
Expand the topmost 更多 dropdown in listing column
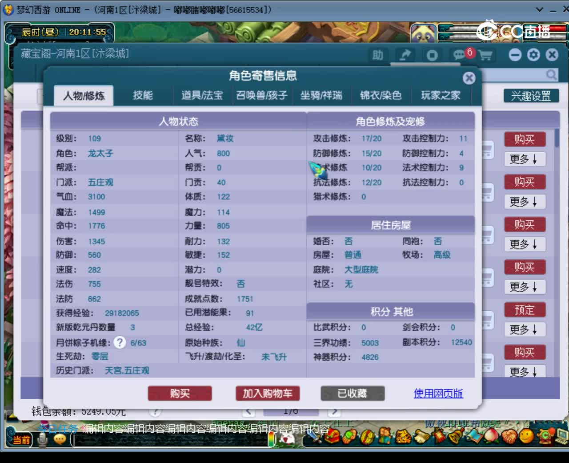525,159
